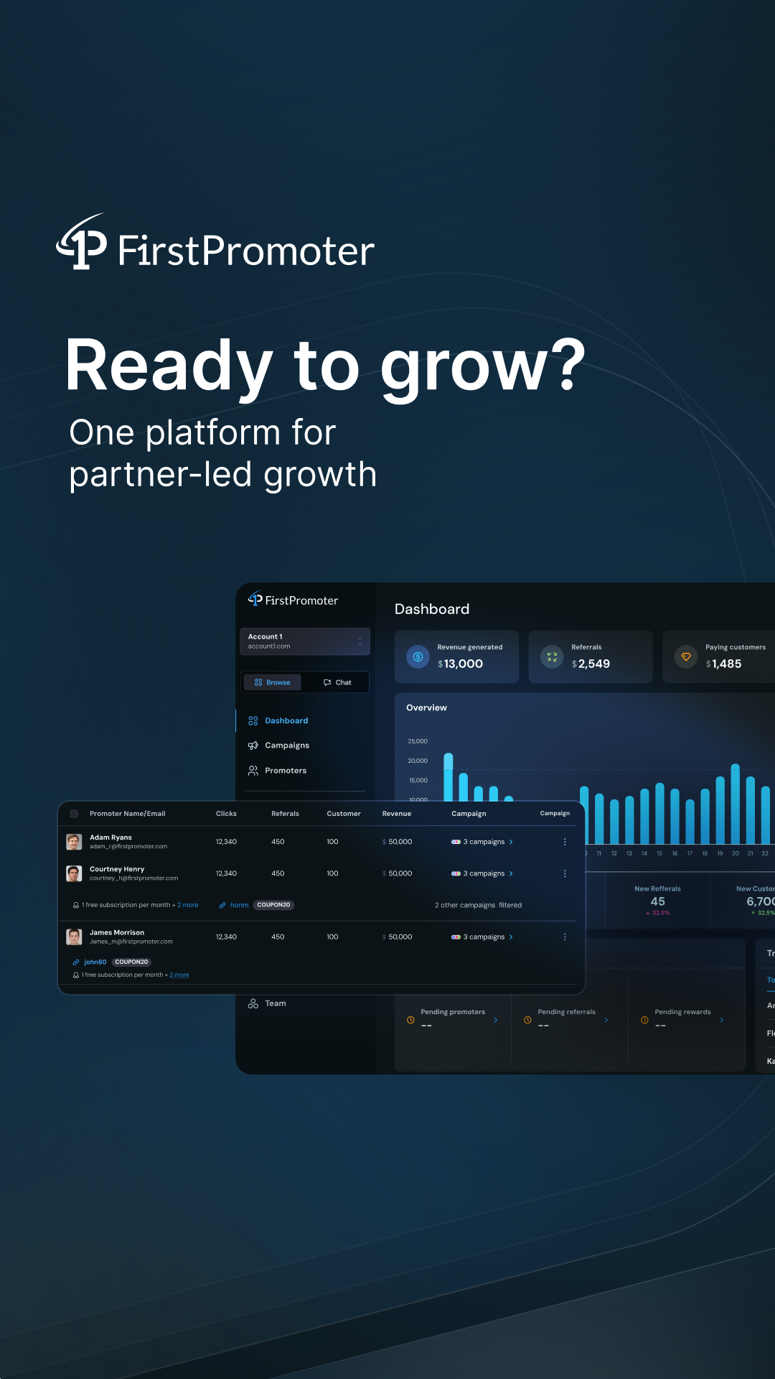Click the Referrals stat card
Screen dimensions: 775x1379
(591, 656)
